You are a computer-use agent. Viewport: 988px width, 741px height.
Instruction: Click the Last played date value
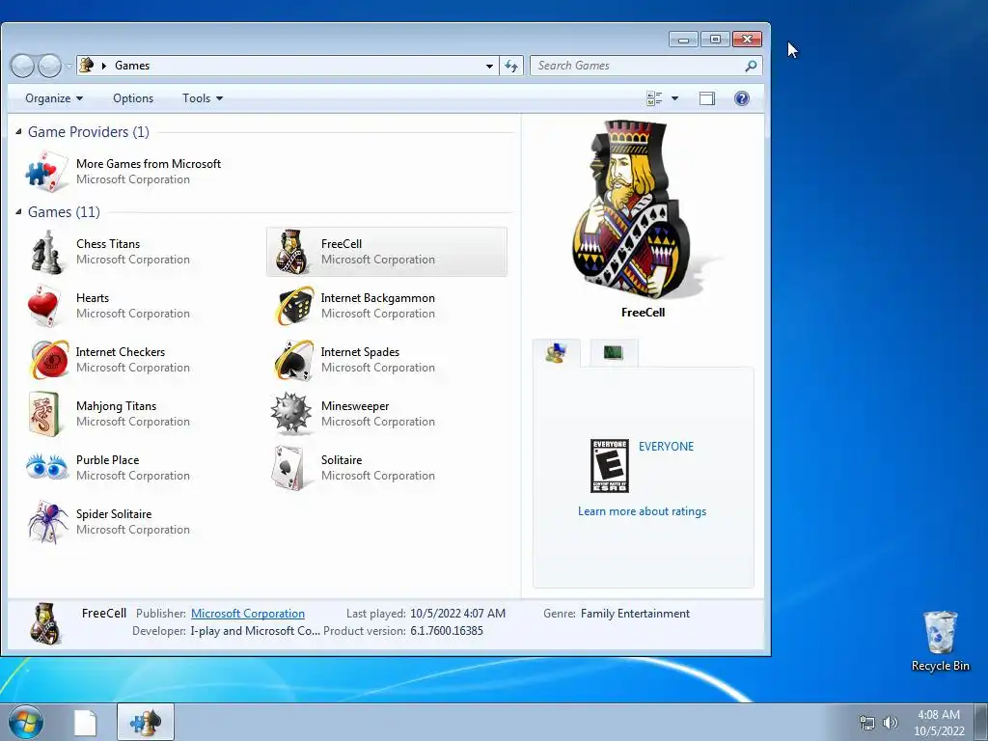(x=457, y=613)
